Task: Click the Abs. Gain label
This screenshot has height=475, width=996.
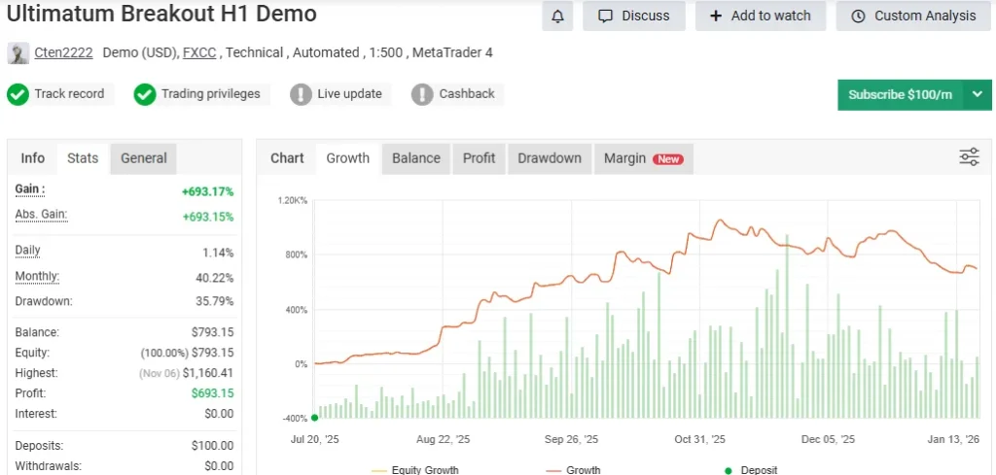Action: click(x=41, y=215)
